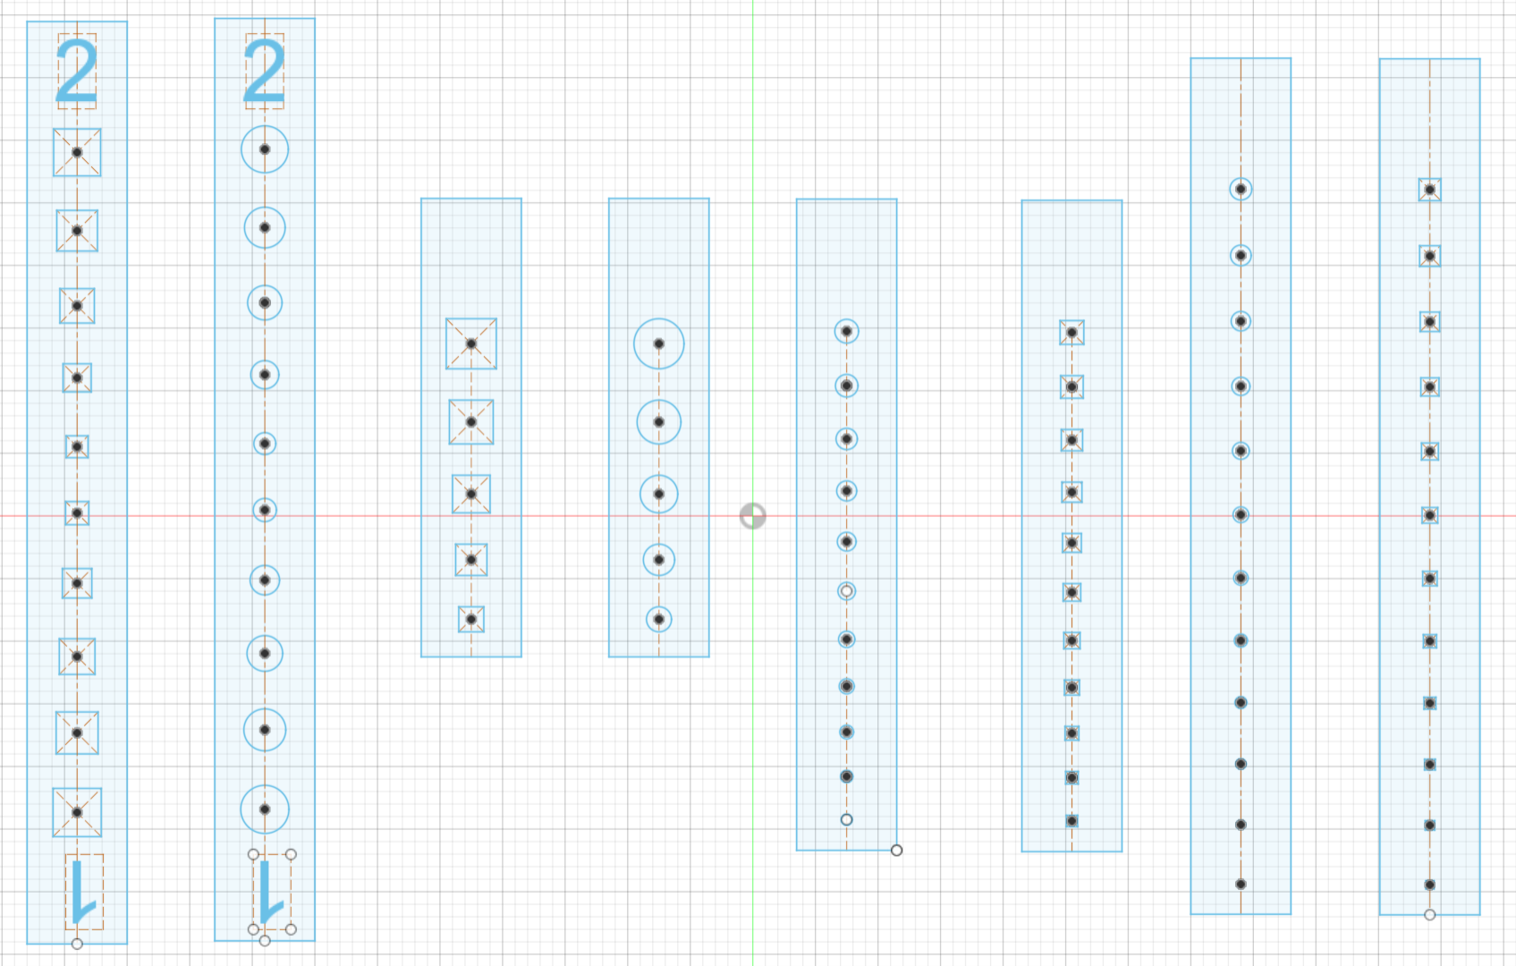The image size is (1516, 966).
Task: Select the topmost circle in the seventh strip
Action: [1241, 189]
